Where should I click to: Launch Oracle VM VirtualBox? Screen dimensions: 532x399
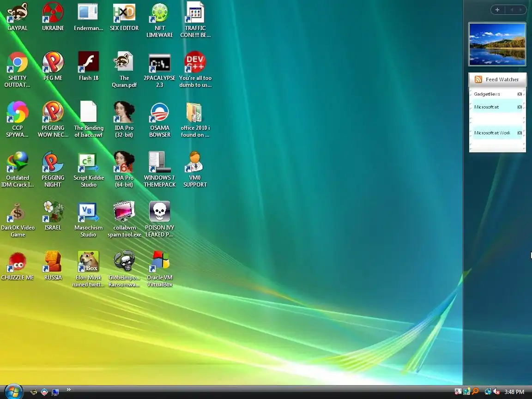coord(159,269)
